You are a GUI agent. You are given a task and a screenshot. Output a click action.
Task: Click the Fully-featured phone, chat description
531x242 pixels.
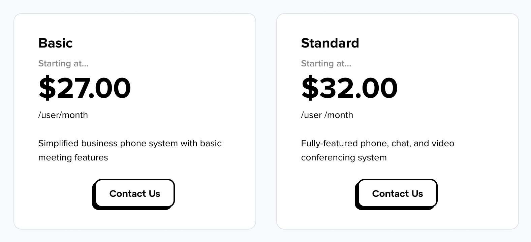coord(378,150)
